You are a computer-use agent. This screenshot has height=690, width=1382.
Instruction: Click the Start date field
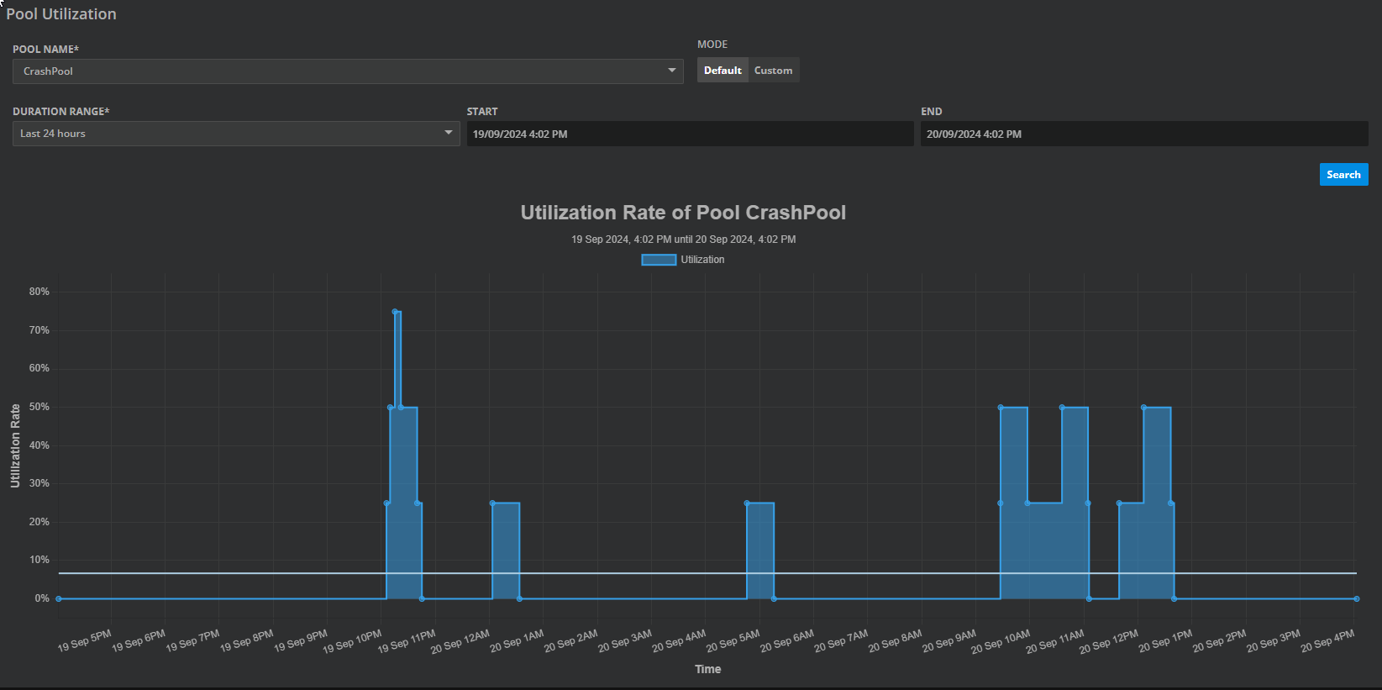point(689,134)
